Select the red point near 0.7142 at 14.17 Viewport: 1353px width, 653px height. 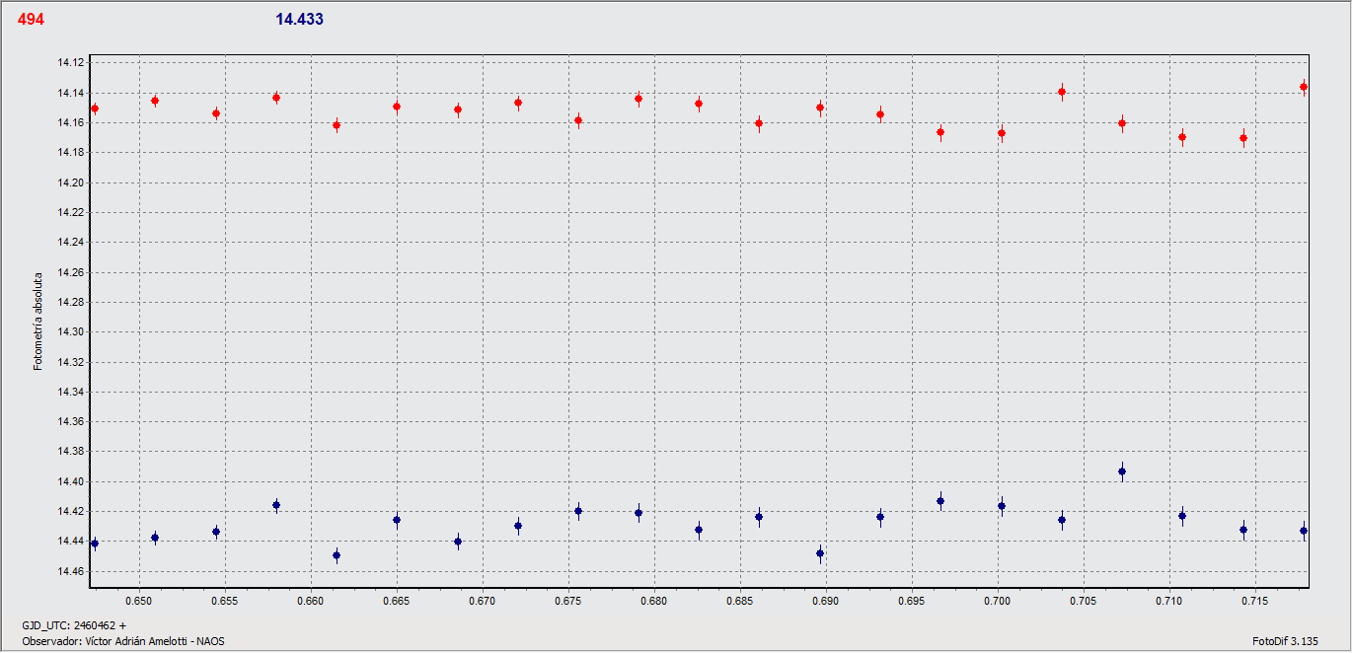(x=1243, y=138)
